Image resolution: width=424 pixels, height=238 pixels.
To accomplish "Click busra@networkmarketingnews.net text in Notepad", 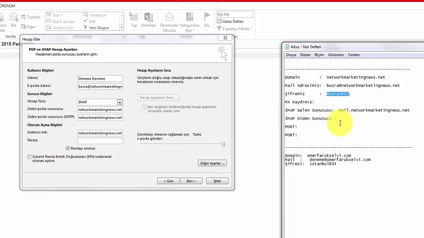I will pyautogui.click(x=363, y=86).
